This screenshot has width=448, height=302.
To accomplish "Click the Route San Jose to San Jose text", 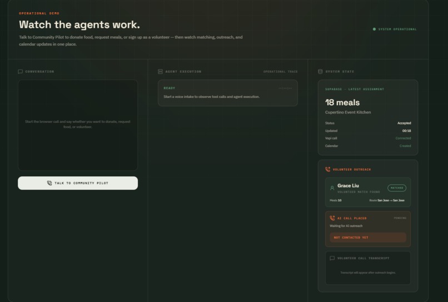I will click(387, 200).
